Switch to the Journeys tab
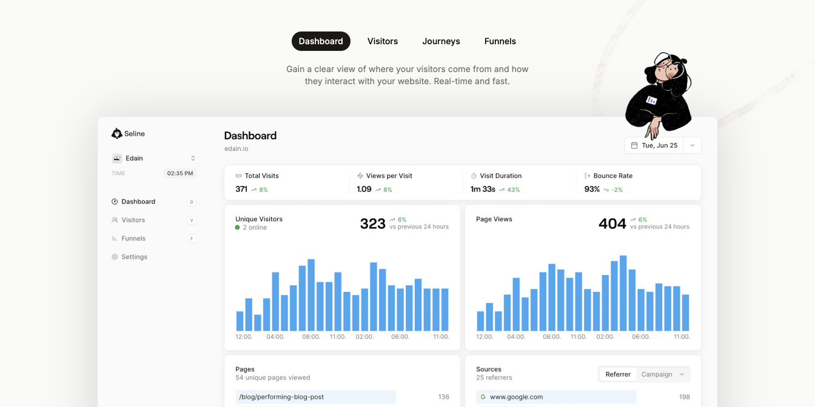This screenshot has width=815, height=407. (x=441, y=41)
